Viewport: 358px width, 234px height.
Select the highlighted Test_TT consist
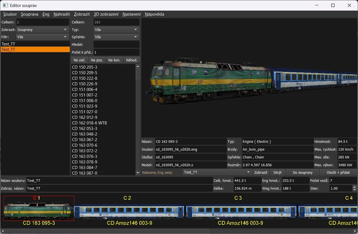tap(35, 50)
